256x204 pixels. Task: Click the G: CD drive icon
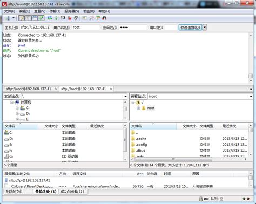click(6, 157)
